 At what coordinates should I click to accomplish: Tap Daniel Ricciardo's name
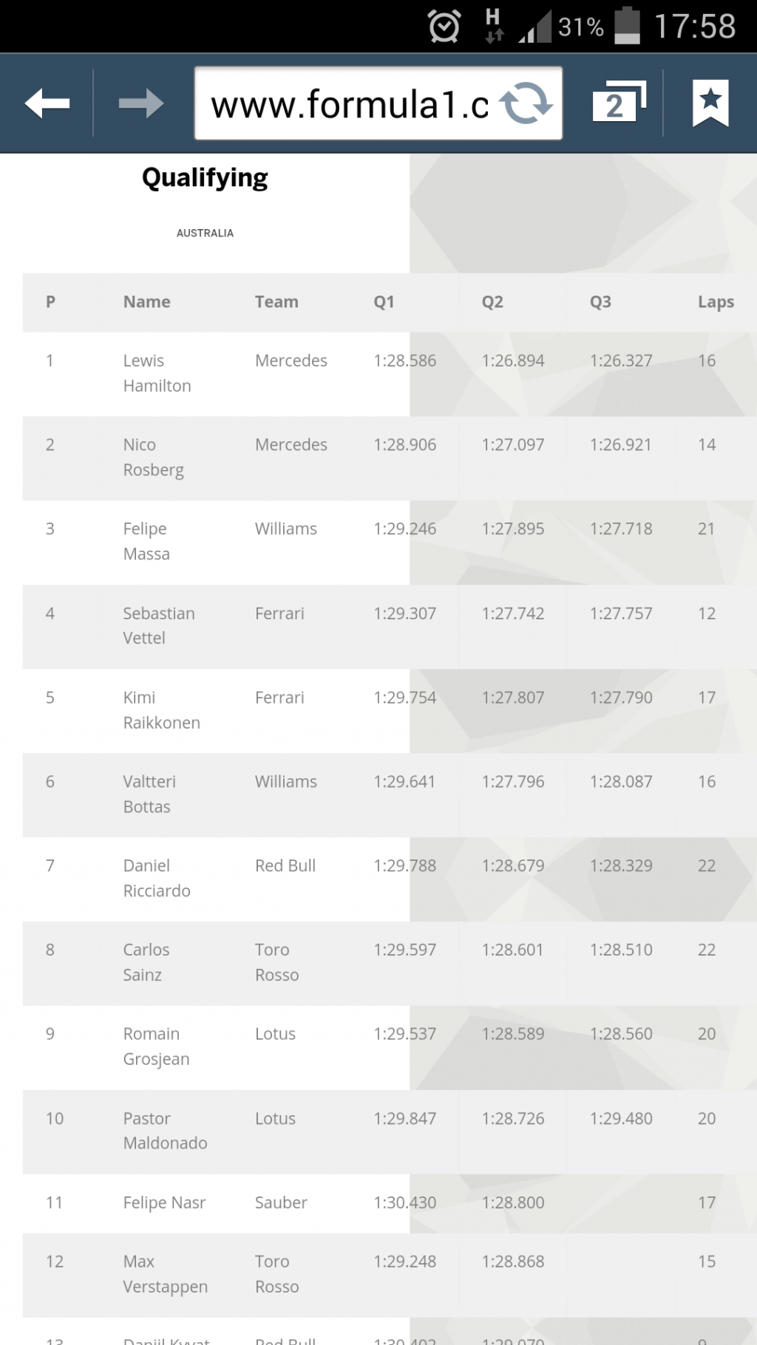point(157,878)
